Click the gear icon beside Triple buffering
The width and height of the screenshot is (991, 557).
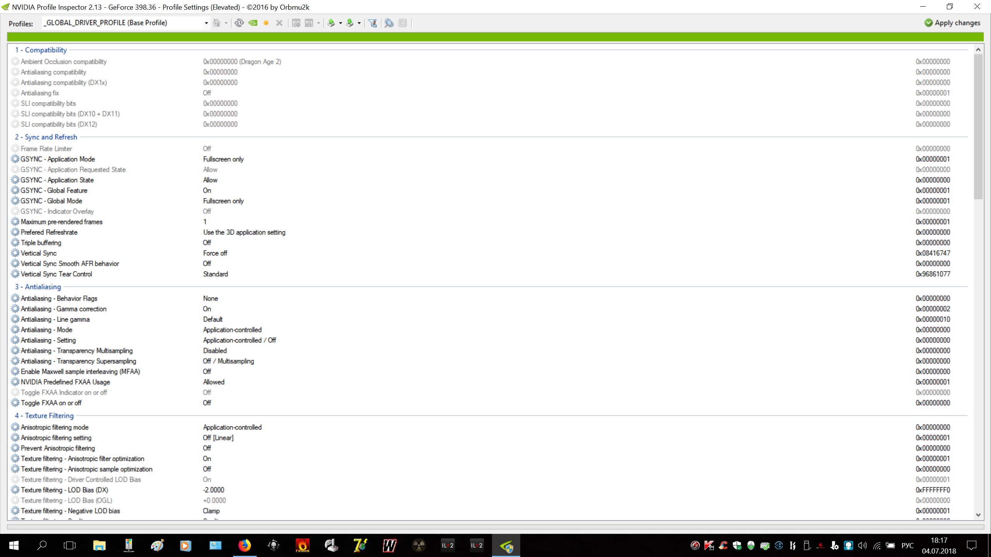point(15,243)
